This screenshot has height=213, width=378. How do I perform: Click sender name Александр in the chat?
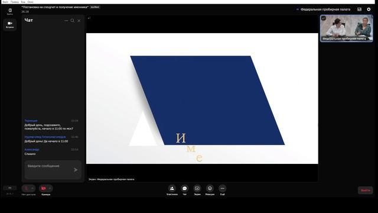pyautogui.click(x=31, y=150)
